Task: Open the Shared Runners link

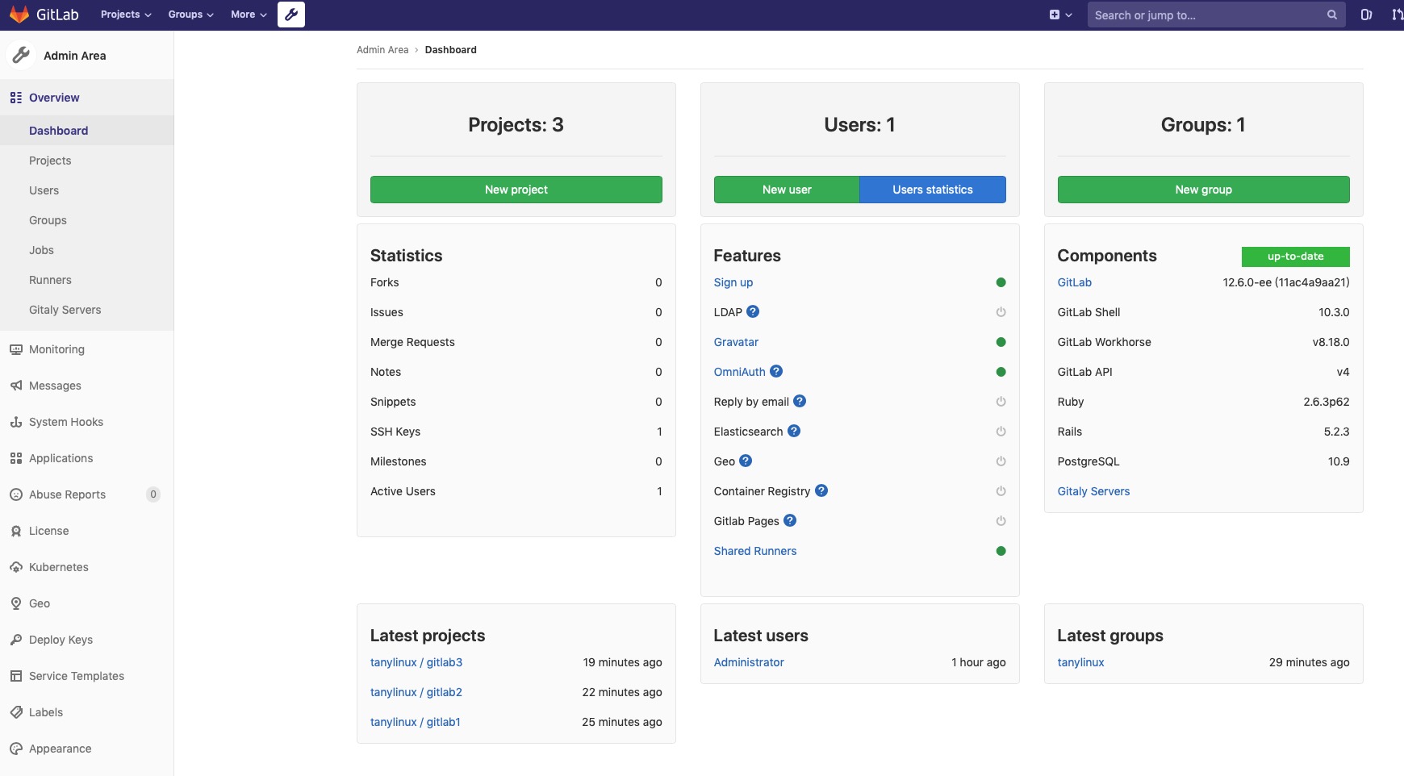Action: 754,551
